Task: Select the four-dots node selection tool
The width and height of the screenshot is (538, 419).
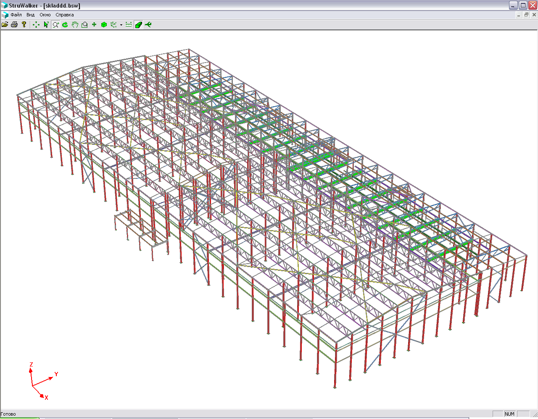Action: [x=36, y=25]
